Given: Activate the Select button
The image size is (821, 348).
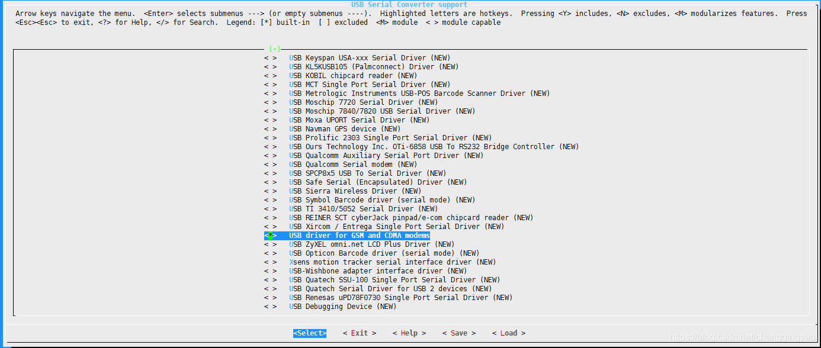Looking at the screenshot, I should (310, 333).
